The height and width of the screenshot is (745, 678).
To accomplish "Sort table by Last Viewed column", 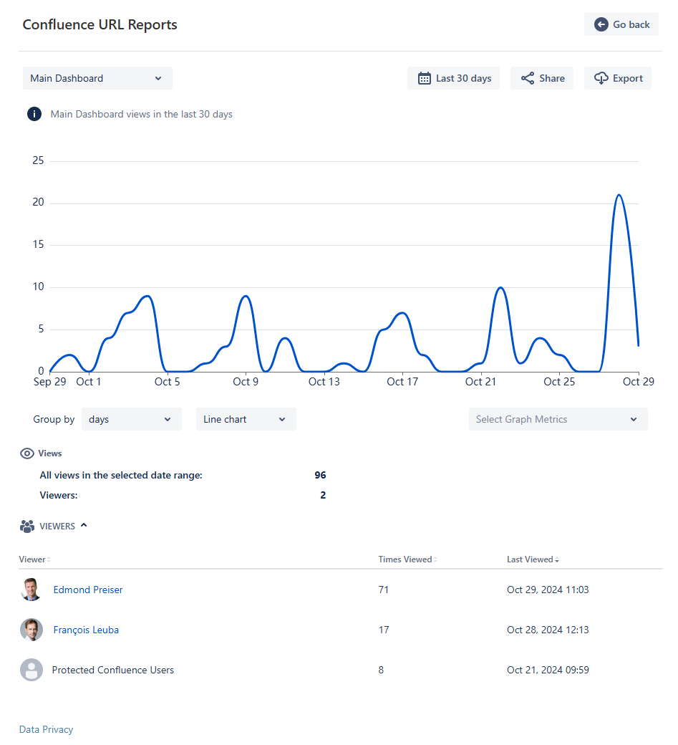I will [x=531, y=559].
